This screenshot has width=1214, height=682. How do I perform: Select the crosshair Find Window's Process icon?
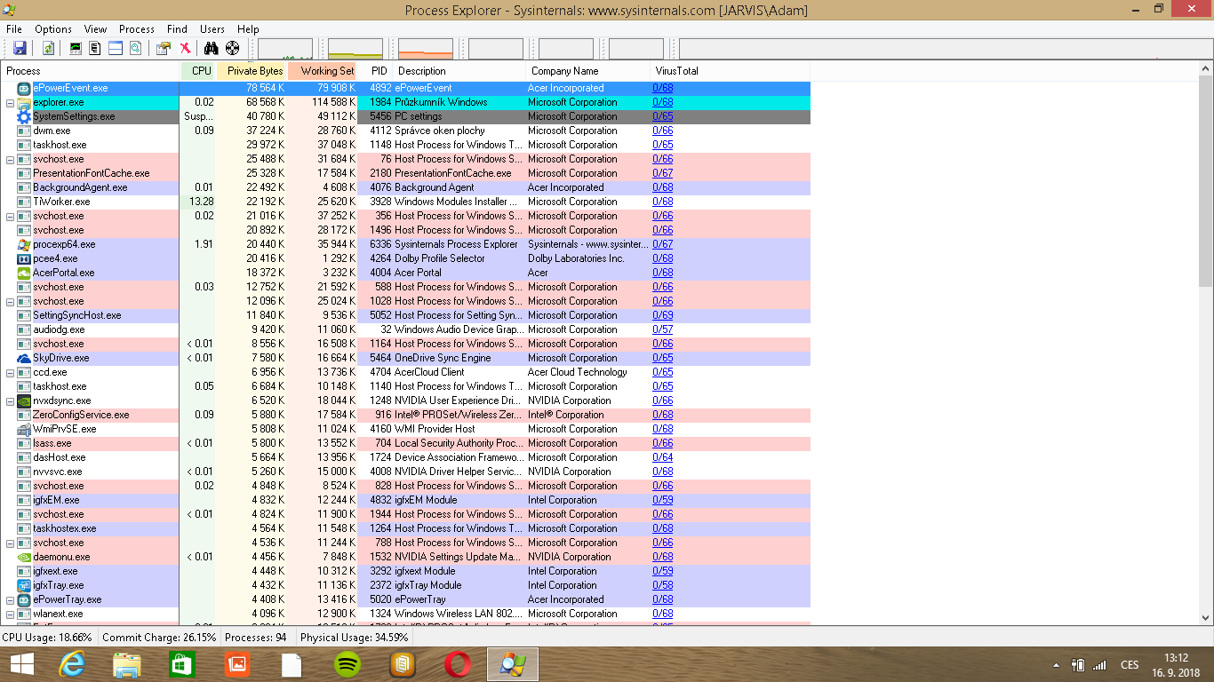pos(233,48)
